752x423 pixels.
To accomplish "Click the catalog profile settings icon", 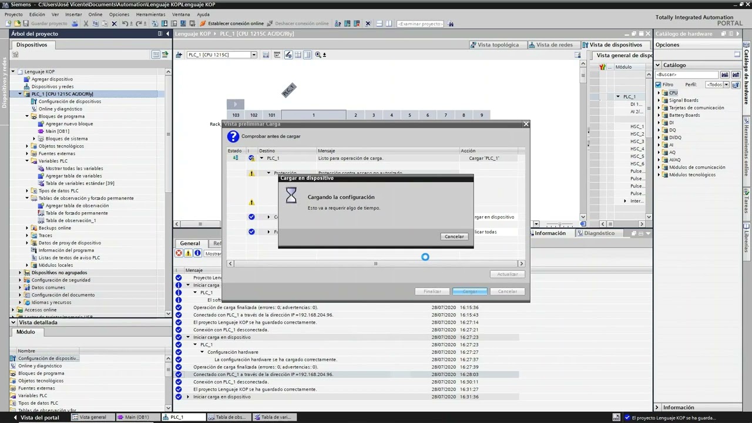I will click(735, 85).
